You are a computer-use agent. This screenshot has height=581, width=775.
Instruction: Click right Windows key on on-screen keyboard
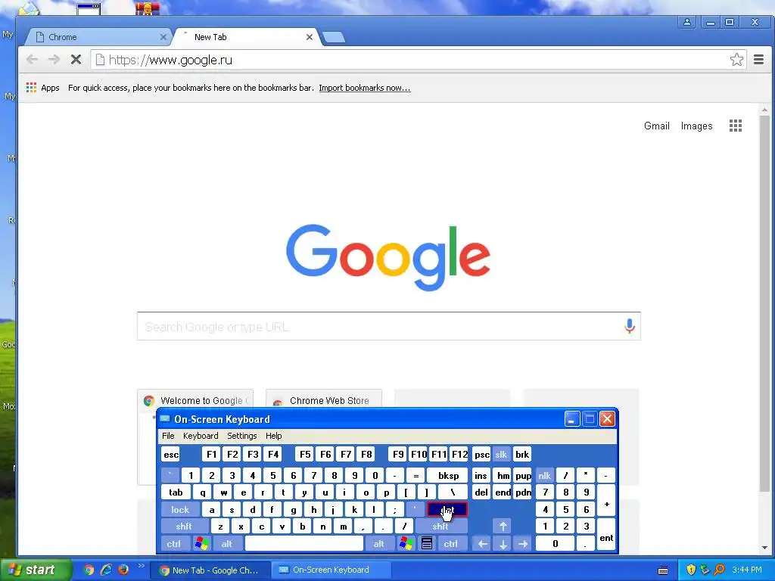406,543
